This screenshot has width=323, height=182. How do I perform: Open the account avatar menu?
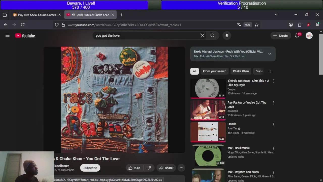tap(309, 36)
